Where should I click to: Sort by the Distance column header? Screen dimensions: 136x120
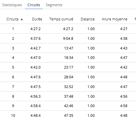point(87,19)
